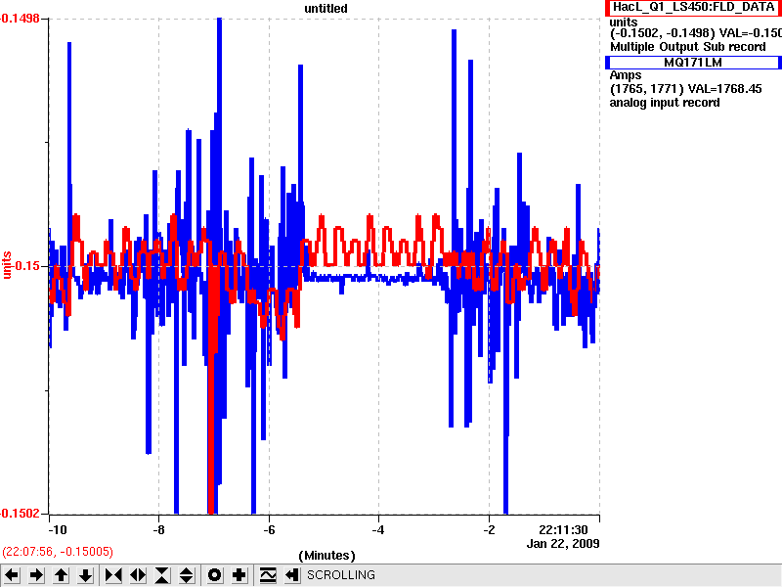
Task: Click the 'Amps' units label
Action: (x=626, y=76)
